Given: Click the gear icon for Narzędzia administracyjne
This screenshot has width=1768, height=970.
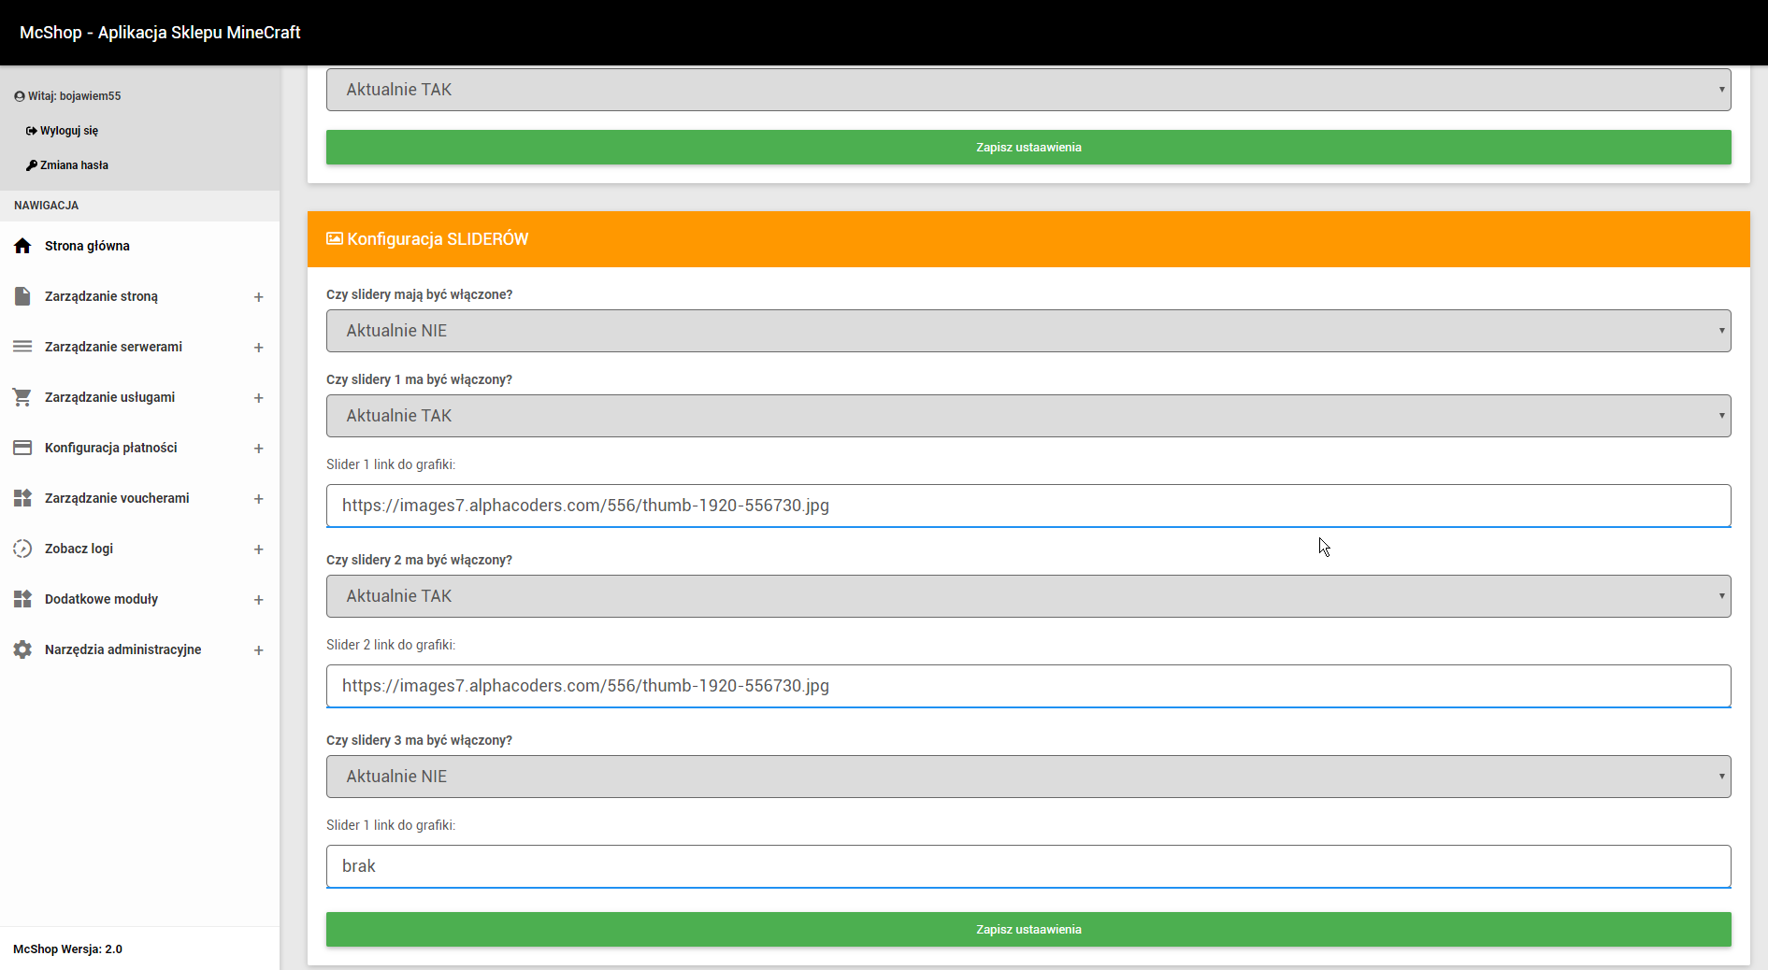Looking at the screenshot, I should click(22, 649).
